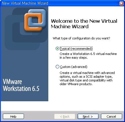The height and width of the screenshot is (122, 125).
Task: Click the 'Create a virtual machine with advanced' description
Action: (87, 78)
